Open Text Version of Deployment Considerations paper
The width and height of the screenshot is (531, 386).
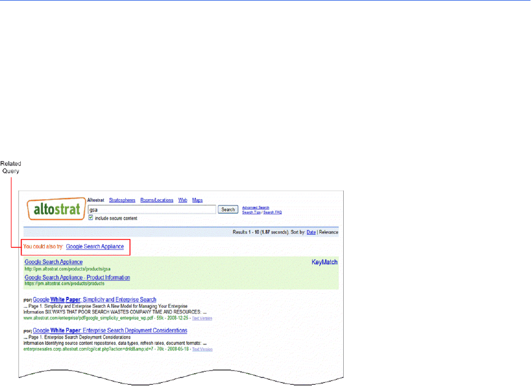pos(203,349)
